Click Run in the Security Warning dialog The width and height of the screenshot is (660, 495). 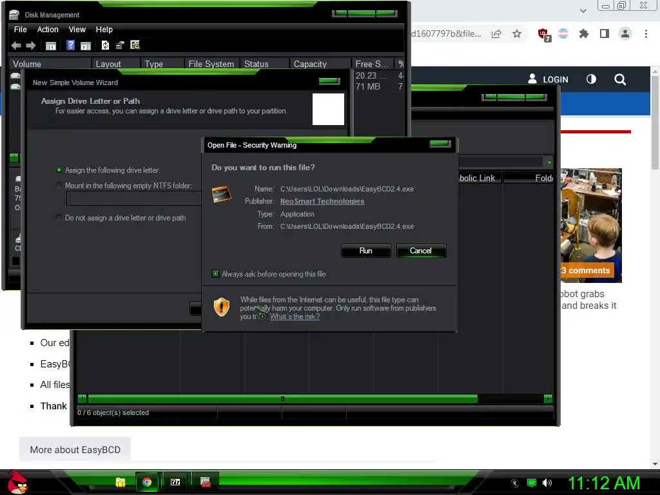[366, 251]
